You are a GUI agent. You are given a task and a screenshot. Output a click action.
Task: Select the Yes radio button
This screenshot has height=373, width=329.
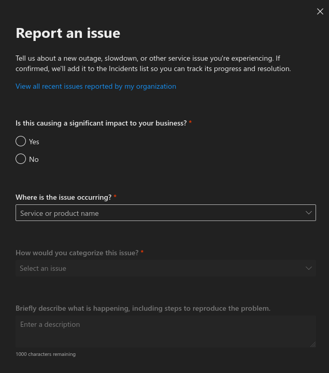coord(21,141)
